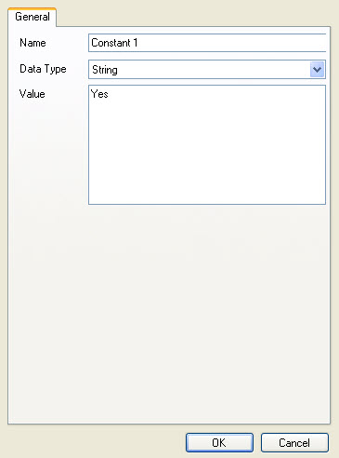This screenshot has height=458, width=339.
Task: Click the Value label
Action: click(x=33, y=94)
